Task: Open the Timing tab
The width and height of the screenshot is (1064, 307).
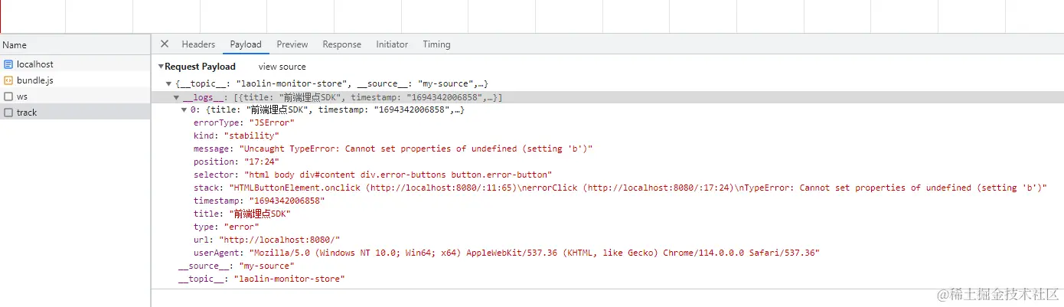Action: pyautogui.click(x=436, y=44)
